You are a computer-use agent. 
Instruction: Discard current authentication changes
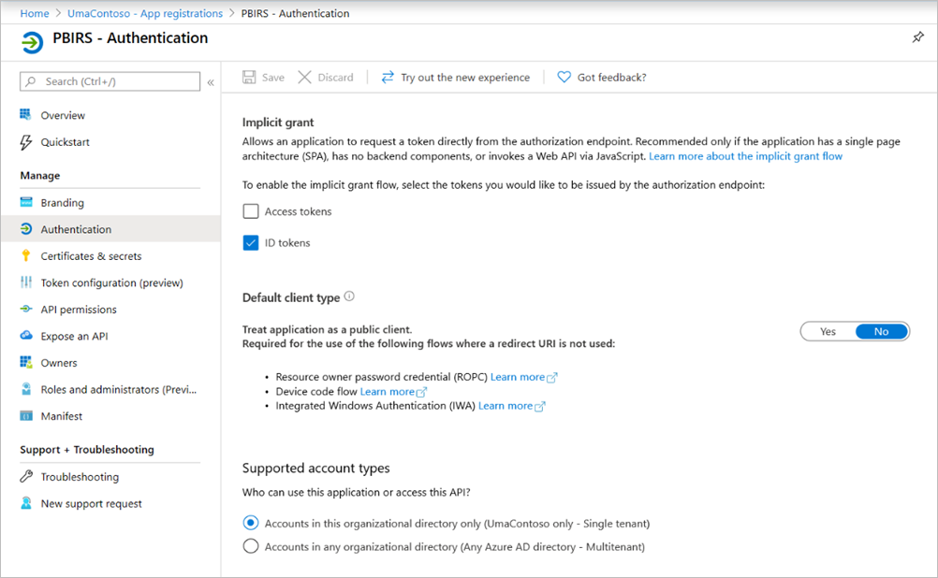(326, 77)
